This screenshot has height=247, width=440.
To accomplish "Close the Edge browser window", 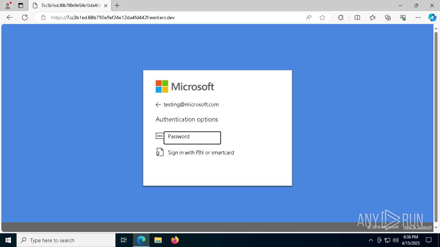I will 432,5.
